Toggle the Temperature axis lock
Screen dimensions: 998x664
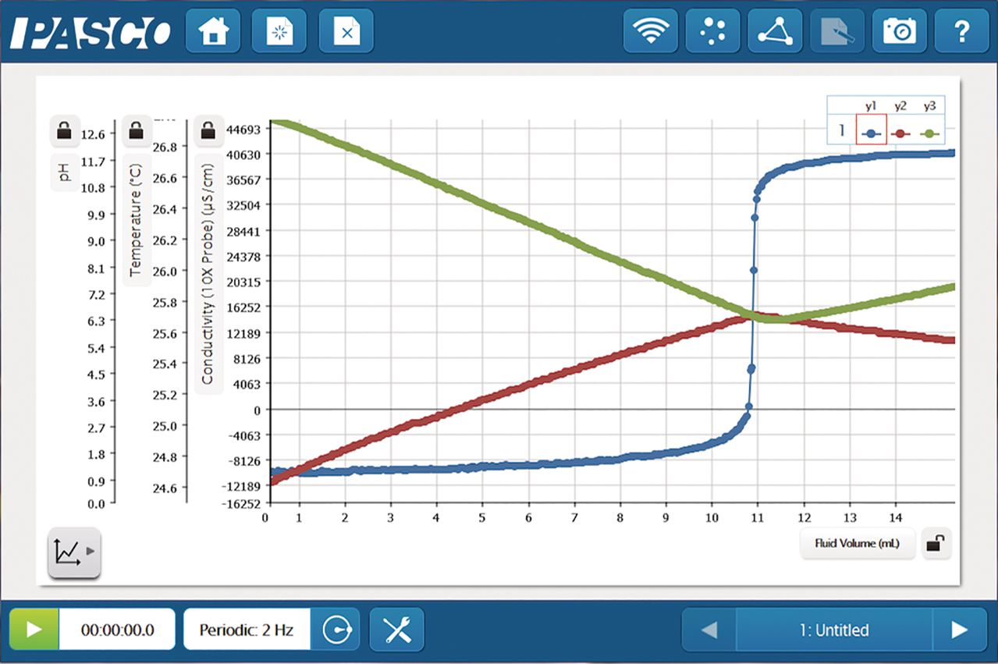(x=137, y=131)
